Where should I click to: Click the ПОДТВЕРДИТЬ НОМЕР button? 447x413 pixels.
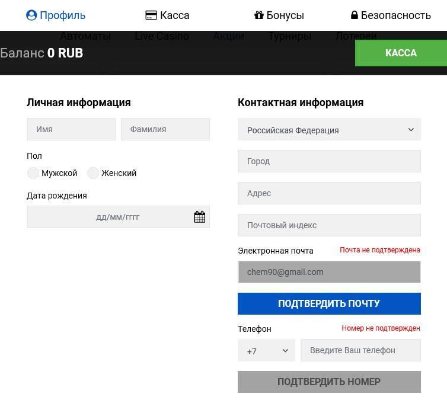329,382
